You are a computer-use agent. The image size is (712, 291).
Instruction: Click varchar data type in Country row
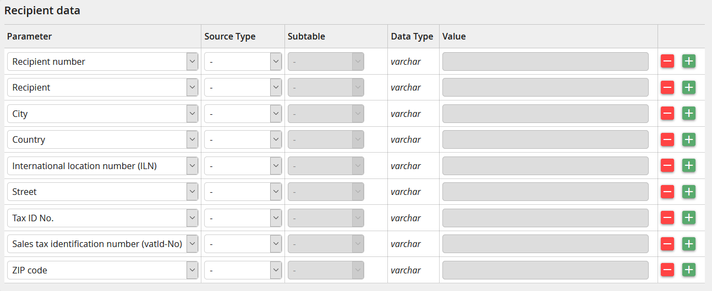pos(406,139)
